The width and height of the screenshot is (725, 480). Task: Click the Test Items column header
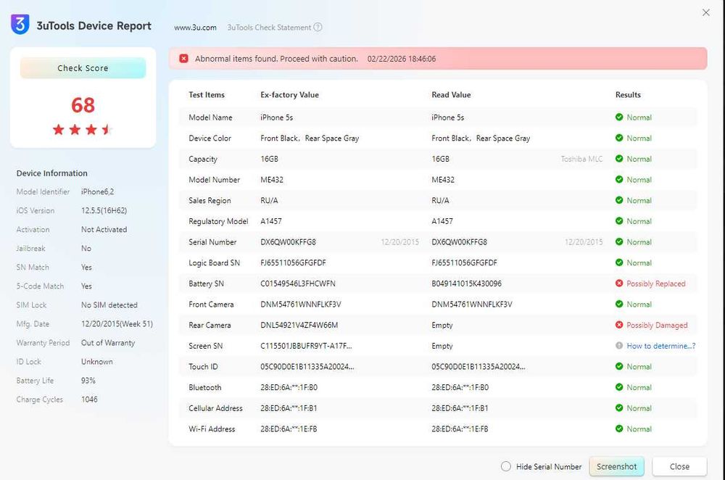(x=206, y=95)
